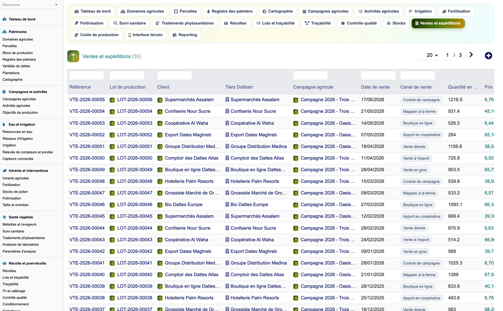
Task: Open sale VTE-2026-00055
Action: (87, 100)
